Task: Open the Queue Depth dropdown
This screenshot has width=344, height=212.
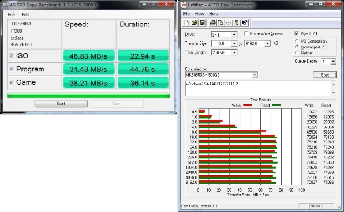Action: [x=333, y=61]
